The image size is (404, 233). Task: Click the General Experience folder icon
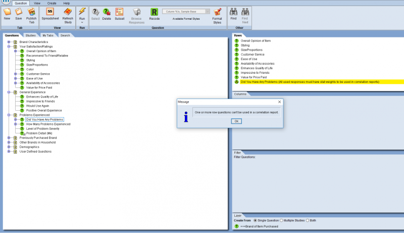tap(16, 92)
